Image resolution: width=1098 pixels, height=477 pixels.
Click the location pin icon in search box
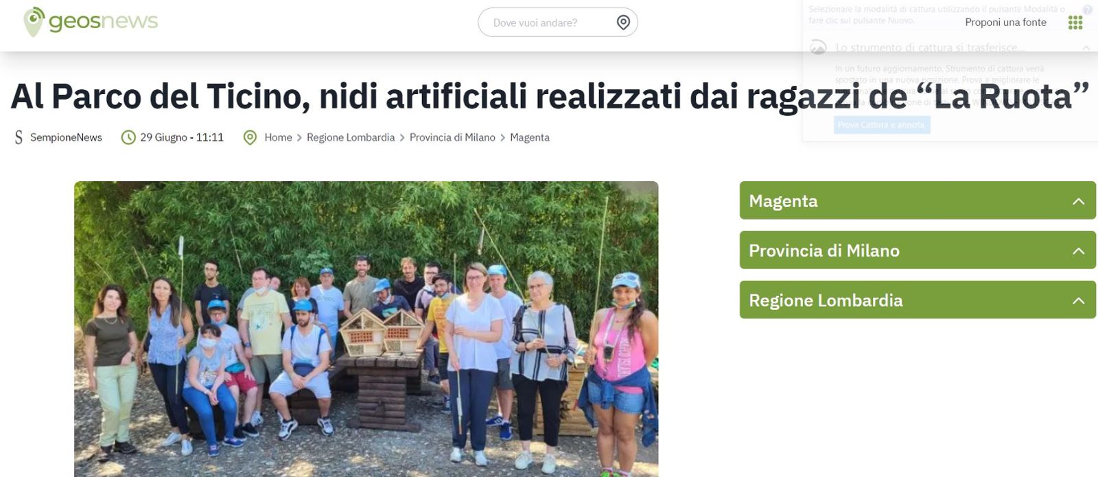tap(623, 23)
